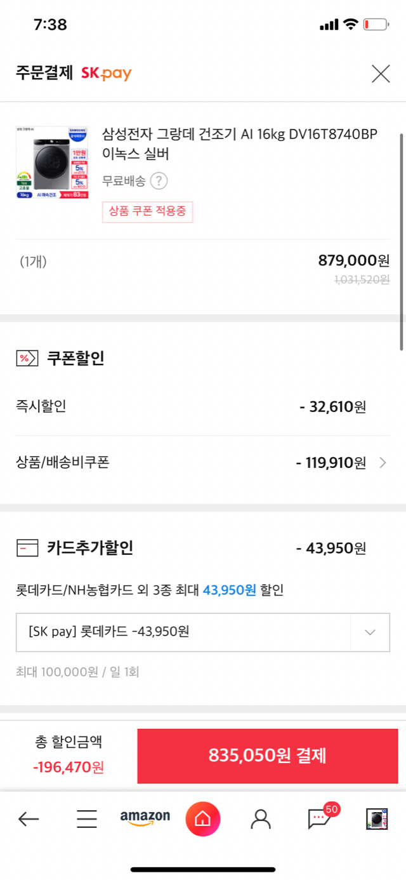Viewport: 406px width, 880px height.
Task: Open the 삼성전자 그랑데 건조기 product title
Action: pos(240,144)
